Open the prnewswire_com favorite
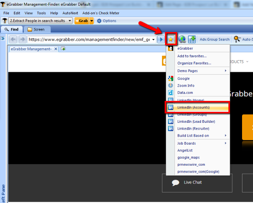 tap(198, 165)
